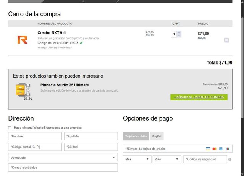The width and height of the screenshot is (244, 176).
Task: Decrease quantity with the down arrow
Action: (x=179, y=36)
